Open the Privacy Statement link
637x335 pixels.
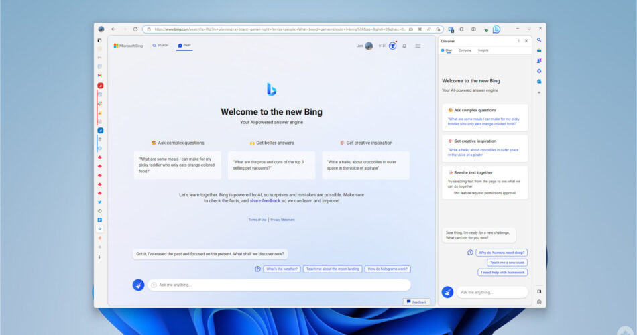282,220
